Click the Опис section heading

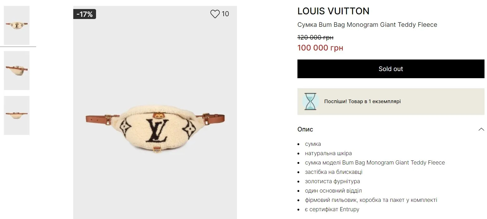pyautogui.click(x=305, y=129)
